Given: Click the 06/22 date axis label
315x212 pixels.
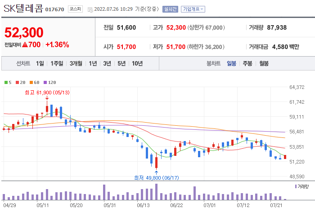Looking at the screenshot, I should point(176,205).
